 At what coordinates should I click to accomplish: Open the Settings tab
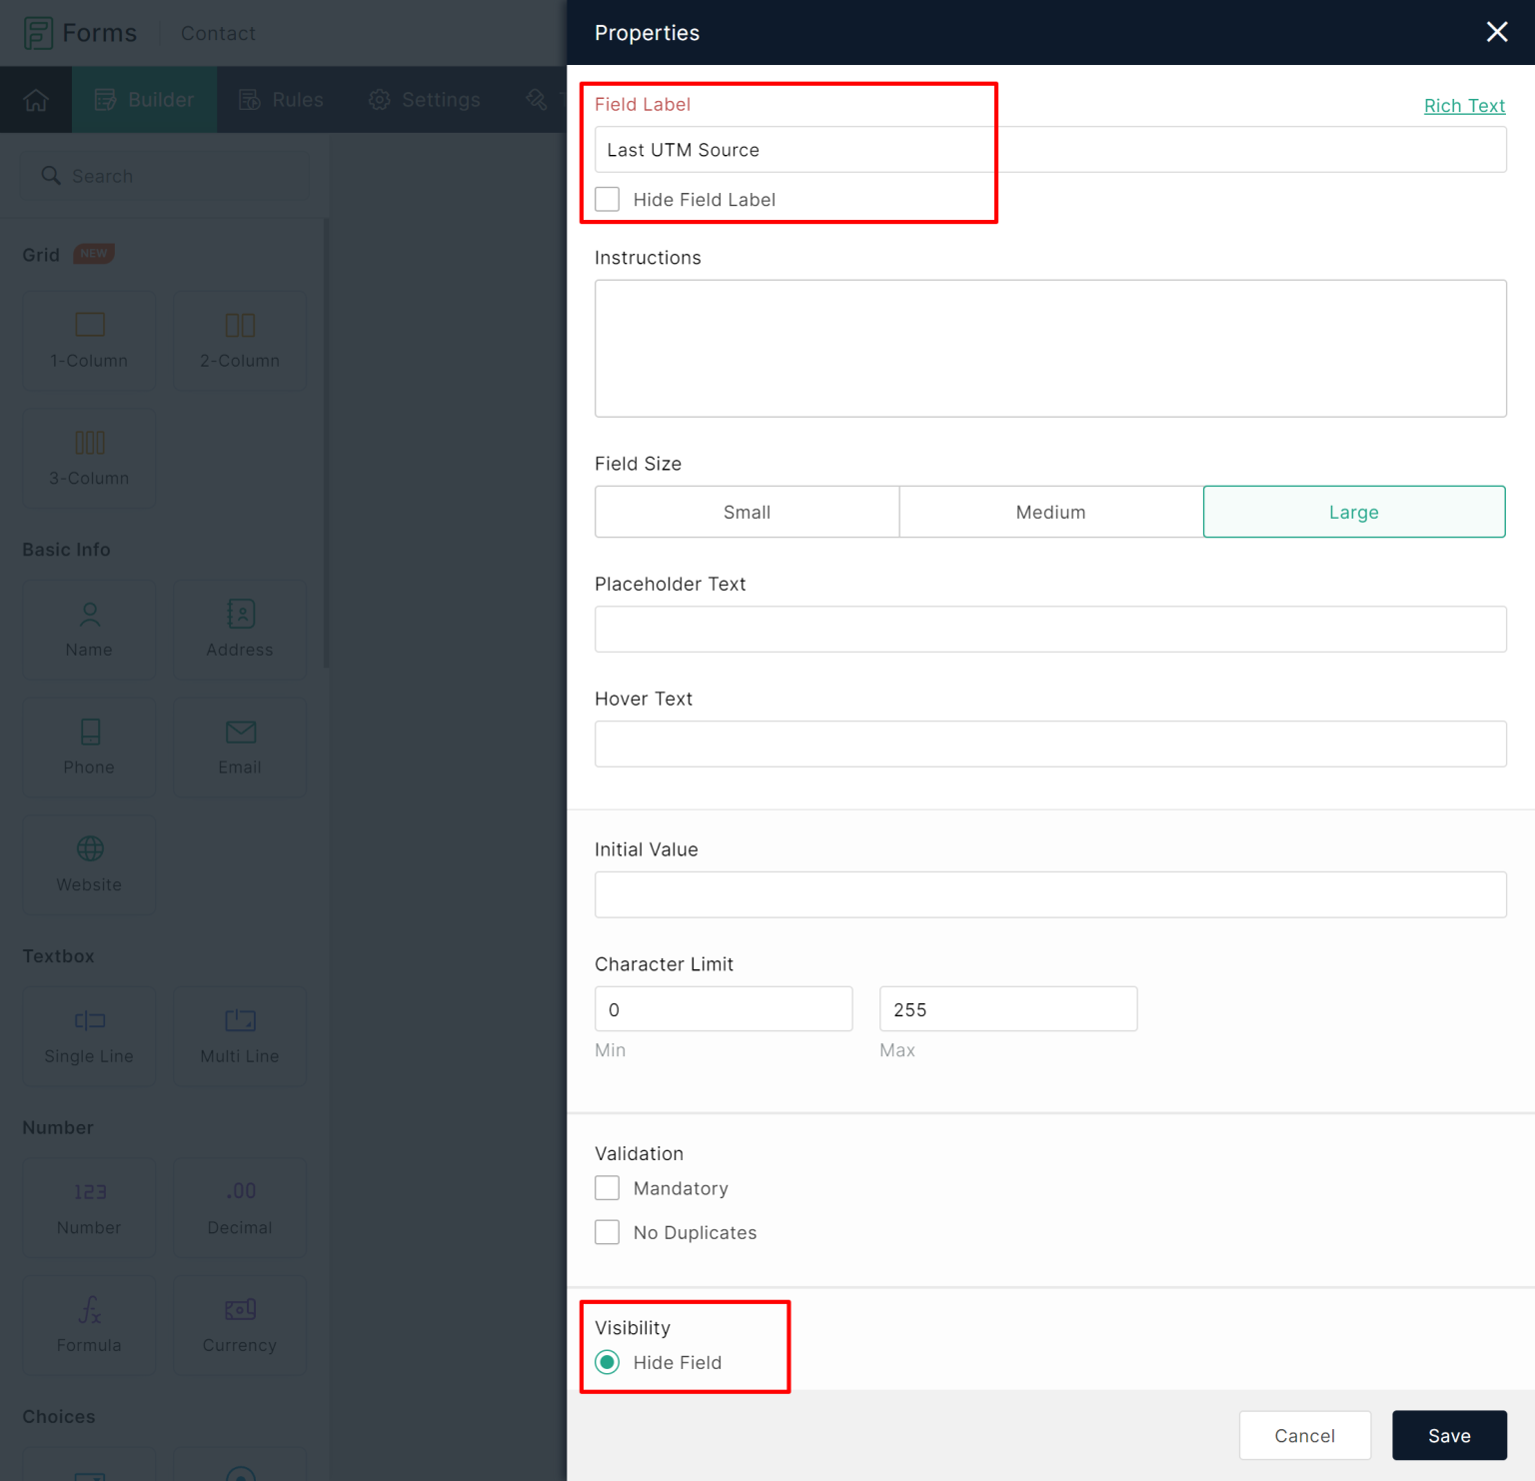pyautogui.click(x=425, y=100)
